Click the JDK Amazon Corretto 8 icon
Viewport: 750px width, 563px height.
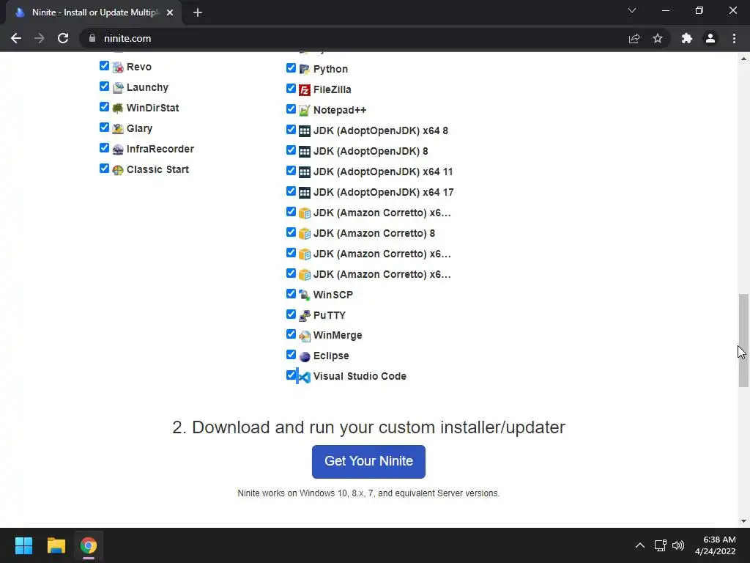[x=304, y=234]
